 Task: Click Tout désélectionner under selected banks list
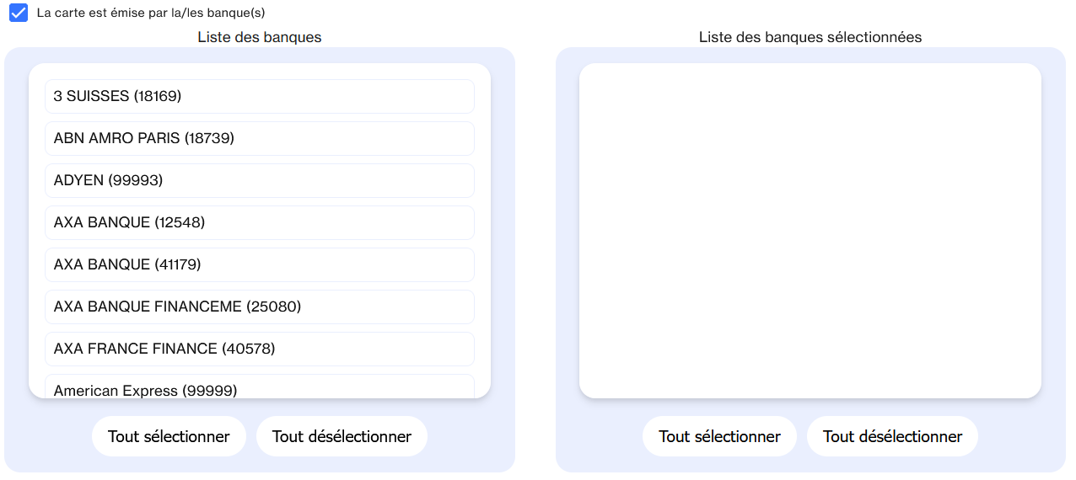click(892, 436)
